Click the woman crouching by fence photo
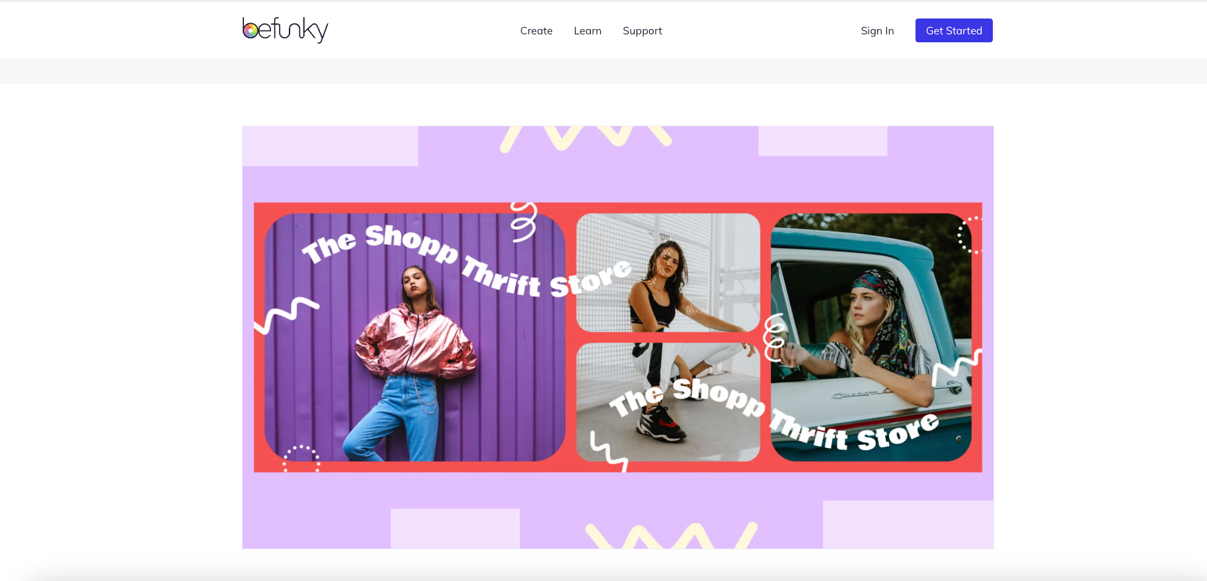 click(668, 272)
